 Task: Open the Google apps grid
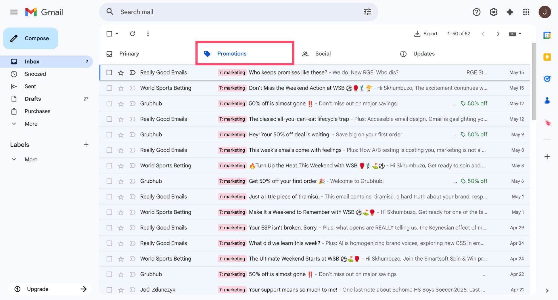[x=526, y=12]
